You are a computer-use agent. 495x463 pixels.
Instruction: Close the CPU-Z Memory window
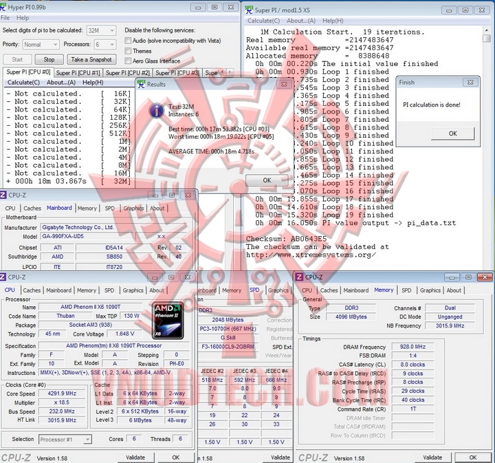[x=485, y=277]
